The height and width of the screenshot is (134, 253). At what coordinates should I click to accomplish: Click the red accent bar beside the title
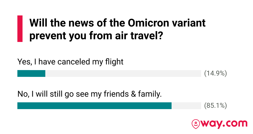(x=20, y=29)
